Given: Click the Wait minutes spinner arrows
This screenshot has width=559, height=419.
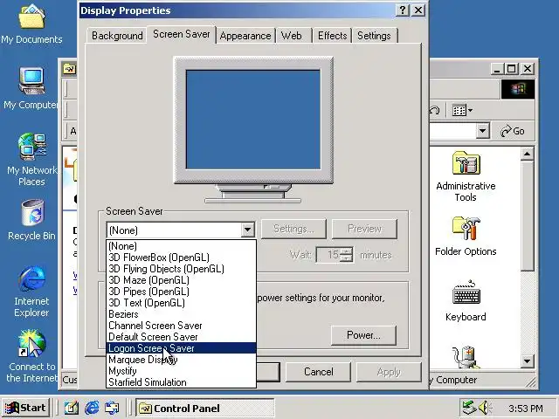Looking at the screenshot, I should [346, 255].
